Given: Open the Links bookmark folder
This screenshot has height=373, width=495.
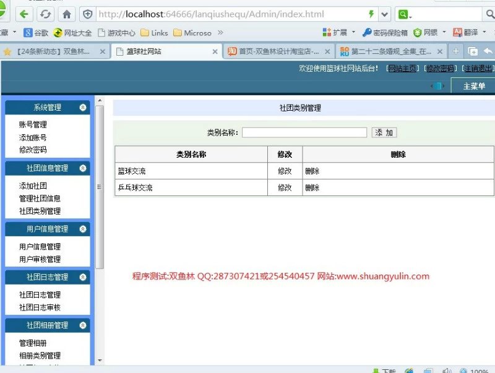Looking at the screenshot, I should click(154, 33).
